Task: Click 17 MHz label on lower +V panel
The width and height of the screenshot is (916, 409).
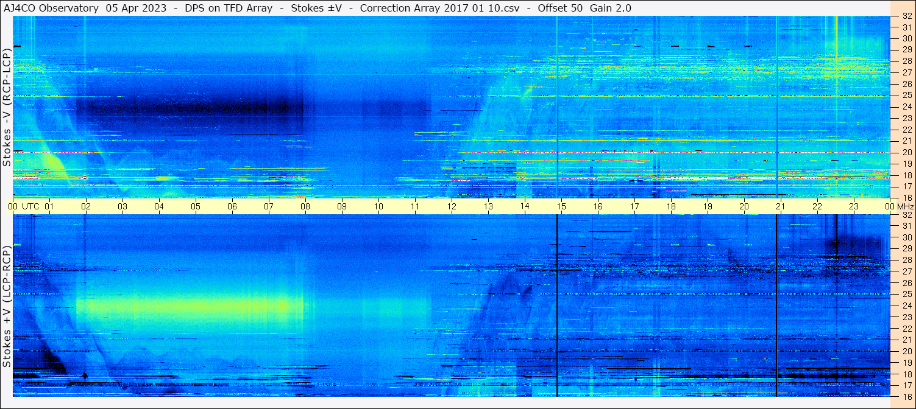Action: point(907,385)
